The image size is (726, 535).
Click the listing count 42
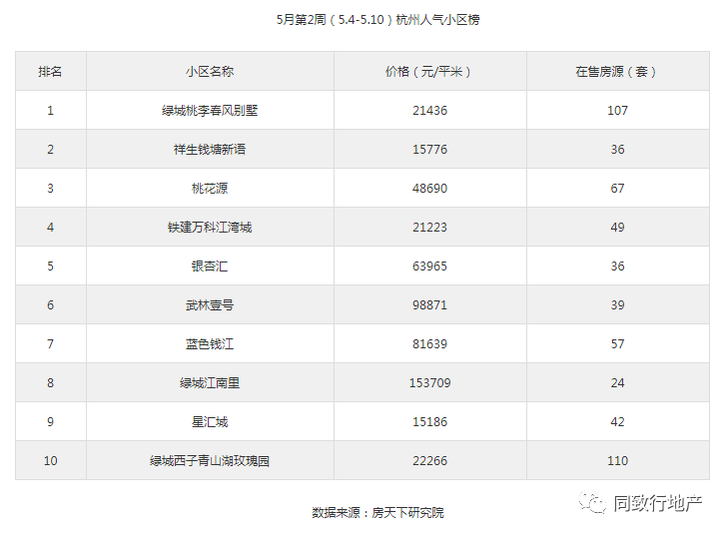click(617, 421)
